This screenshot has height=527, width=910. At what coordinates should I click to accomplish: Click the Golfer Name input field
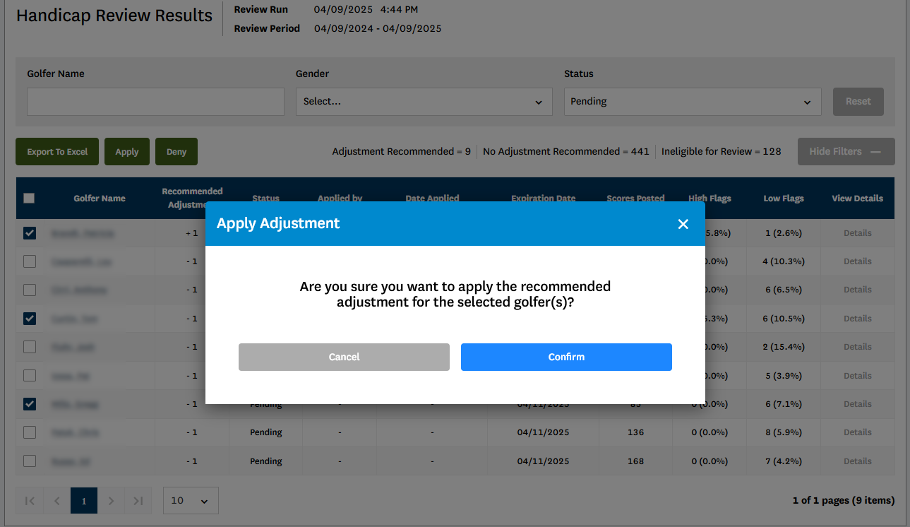tap(155, 102)
